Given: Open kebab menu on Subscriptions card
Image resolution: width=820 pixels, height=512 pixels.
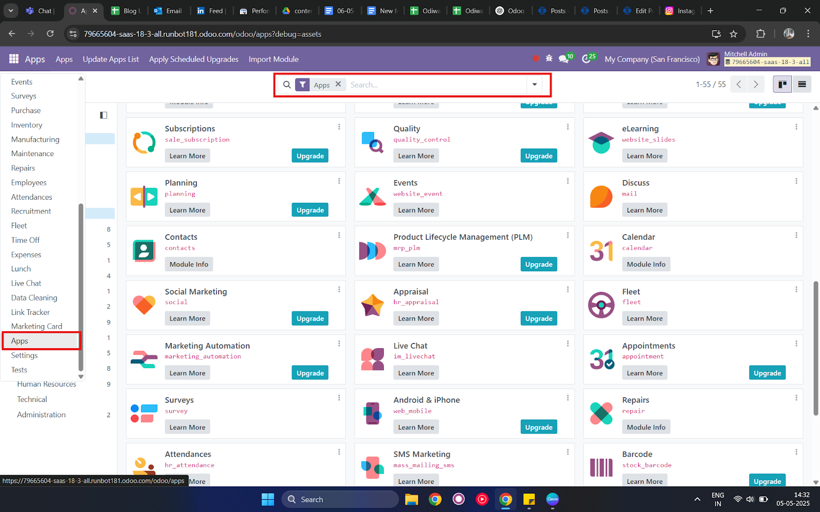Looking at the screenshot, I should [339, 126].
